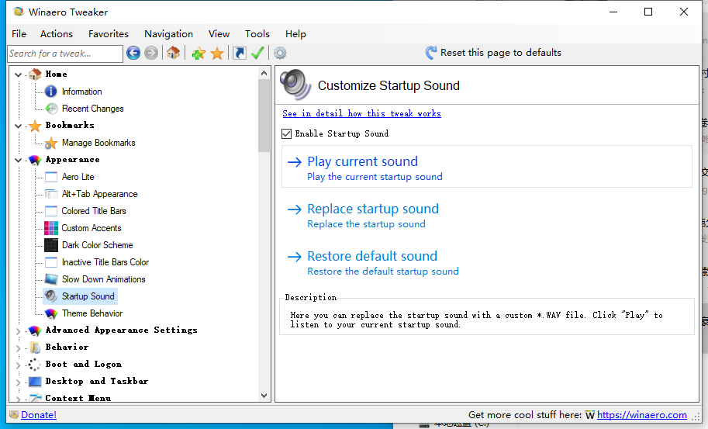The height and width of the screenshot is (429, 708).
Task: Click the Alt+Tab Appearance icon
Action: pos(51,194)
